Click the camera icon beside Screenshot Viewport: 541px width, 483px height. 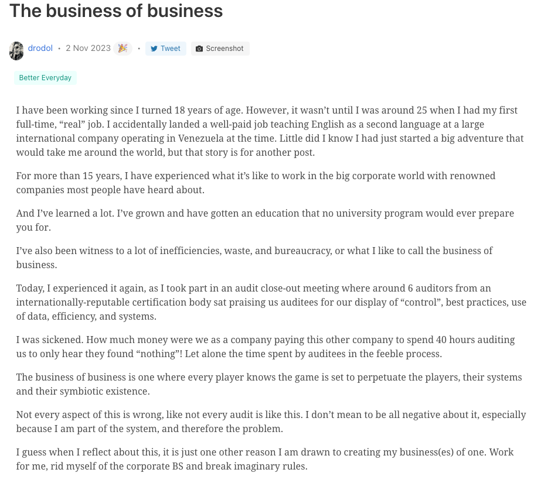(199, 49)
